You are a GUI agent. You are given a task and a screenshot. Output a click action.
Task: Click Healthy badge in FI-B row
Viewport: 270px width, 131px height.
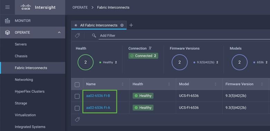[x=143, y=96]
